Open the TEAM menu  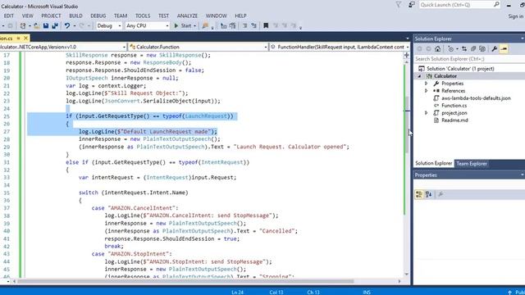coord(121,16)
